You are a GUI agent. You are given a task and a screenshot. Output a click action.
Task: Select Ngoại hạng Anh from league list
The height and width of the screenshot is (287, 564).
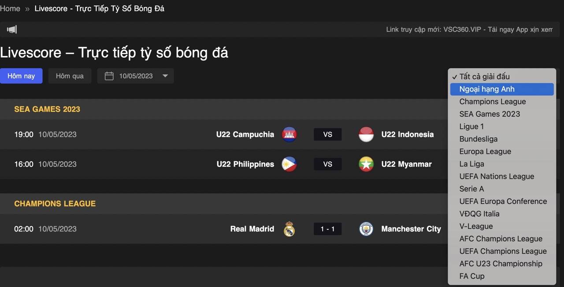coord(487,89)
